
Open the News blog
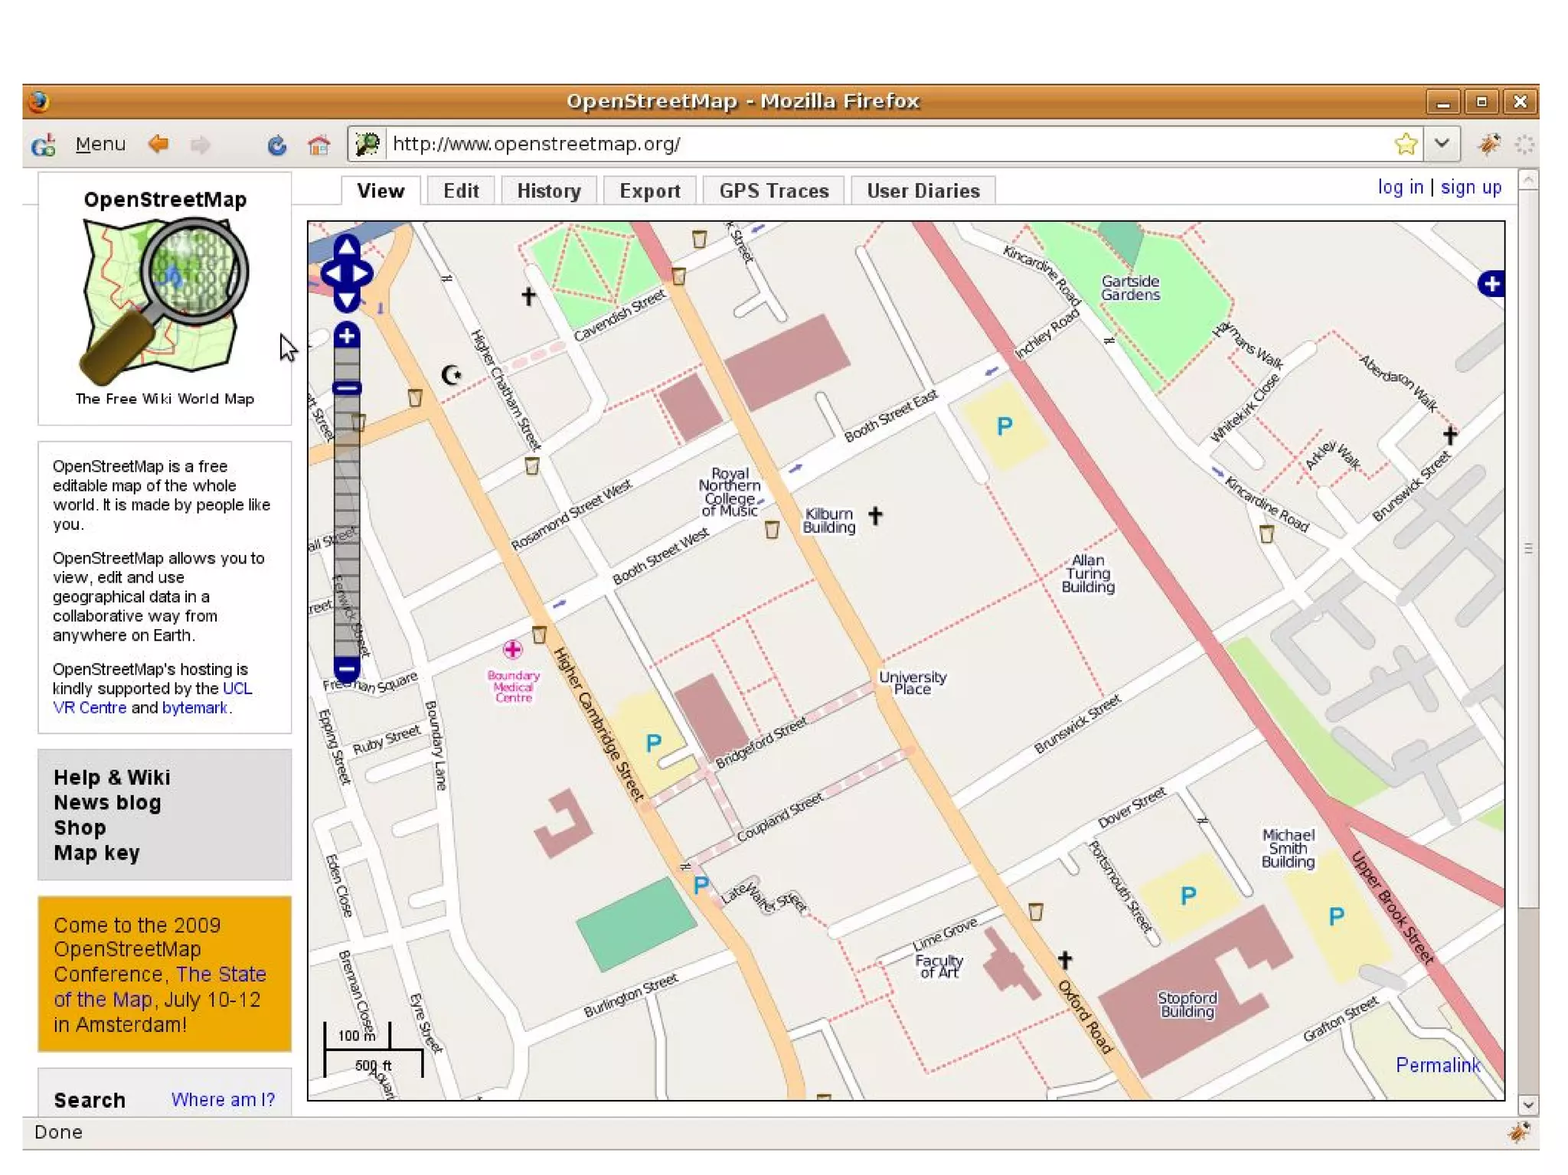pos(107,803)
